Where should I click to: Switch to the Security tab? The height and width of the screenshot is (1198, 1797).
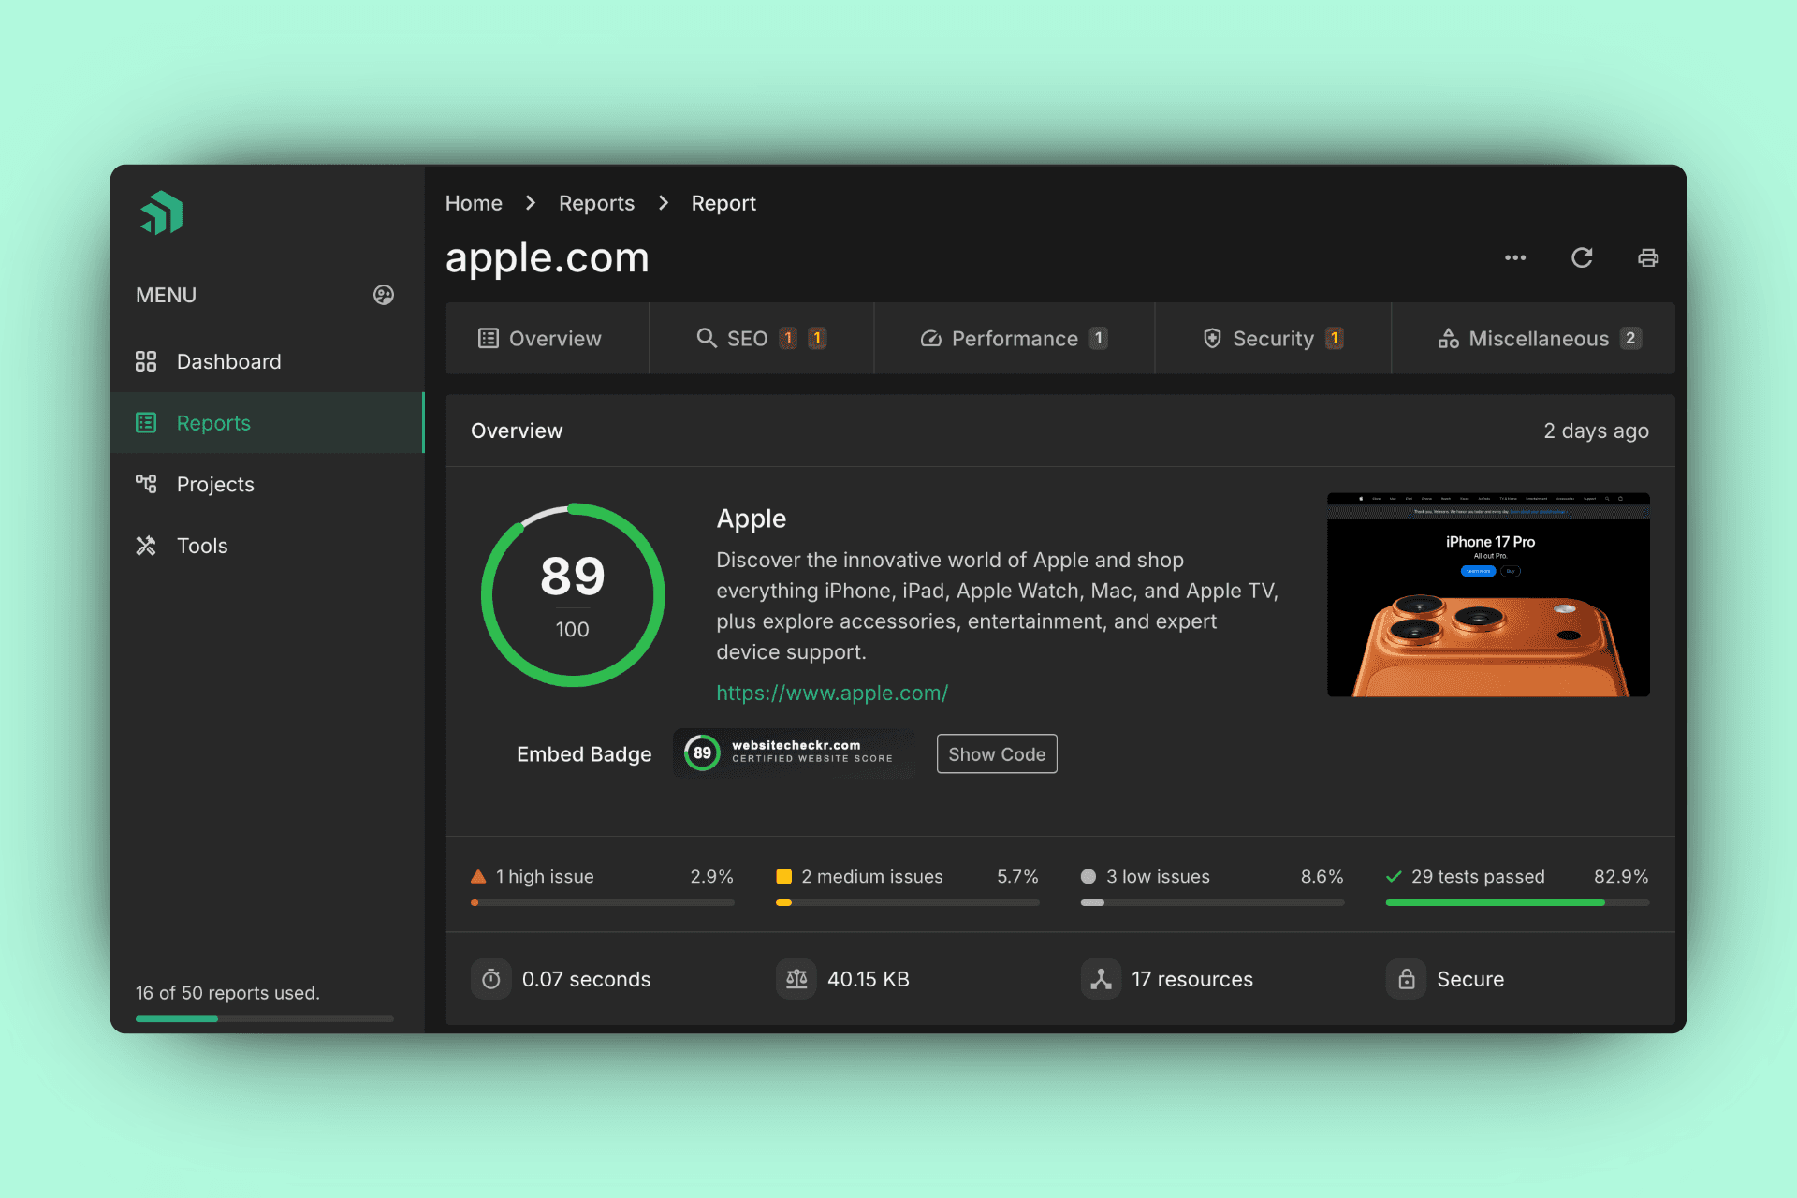[1273, 338]
